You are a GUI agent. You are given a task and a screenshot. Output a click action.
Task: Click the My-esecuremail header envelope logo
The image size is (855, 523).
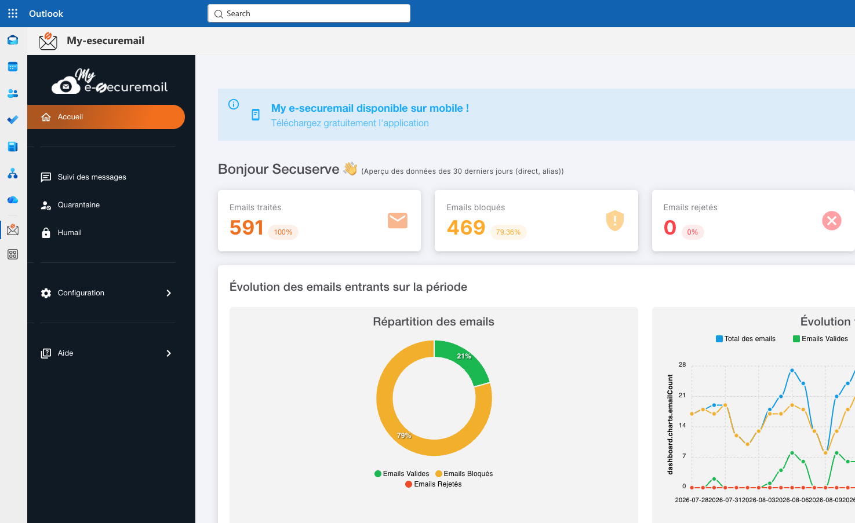tap(48, 41)
